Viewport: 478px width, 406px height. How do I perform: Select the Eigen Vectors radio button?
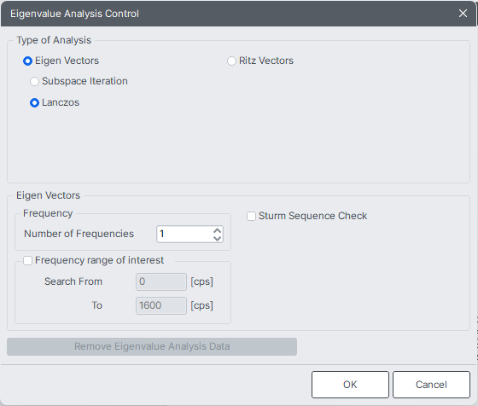(x=27, y=61)
